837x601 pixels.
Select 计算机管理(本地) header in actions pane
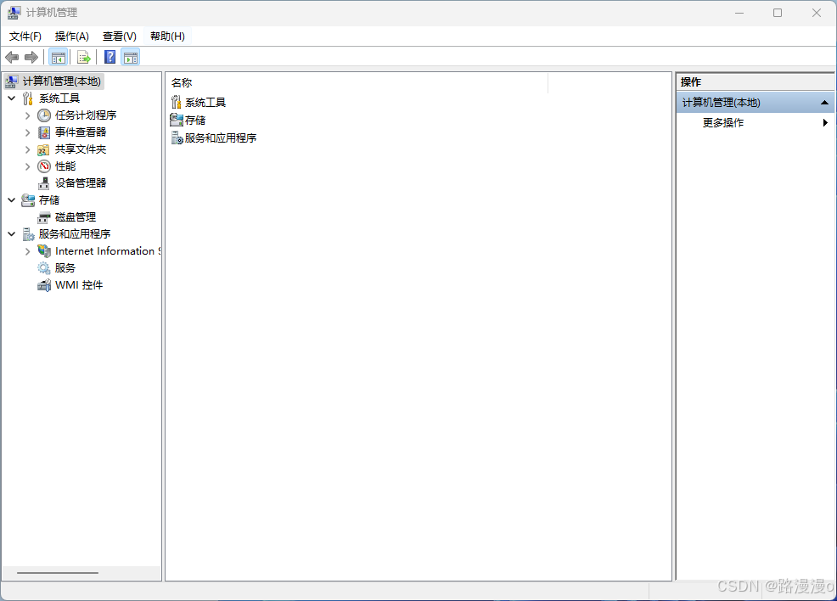coord(755,103)
